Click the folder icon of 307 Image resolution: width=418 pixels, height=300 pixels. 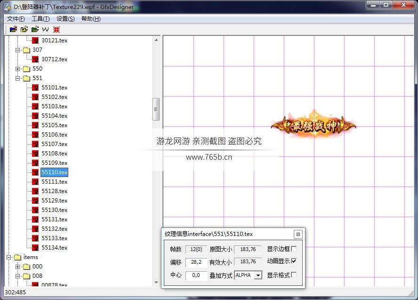click(x=26, y=50)
